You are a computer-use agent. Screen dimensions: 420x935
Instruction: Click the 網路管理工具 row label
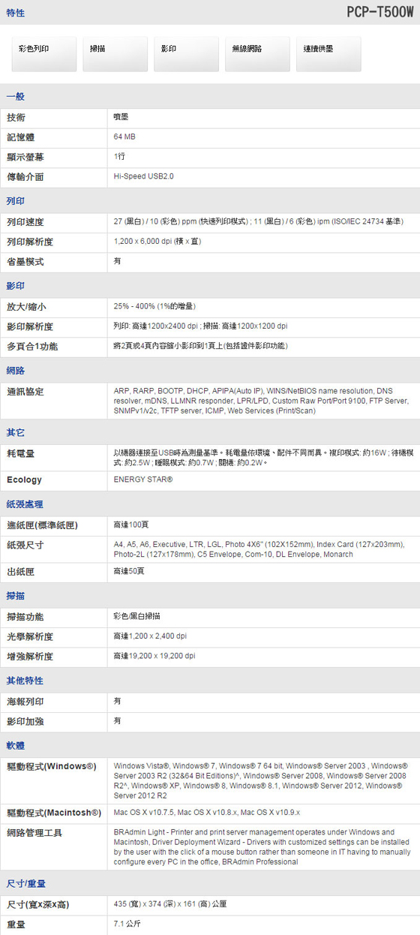(34, 832)
